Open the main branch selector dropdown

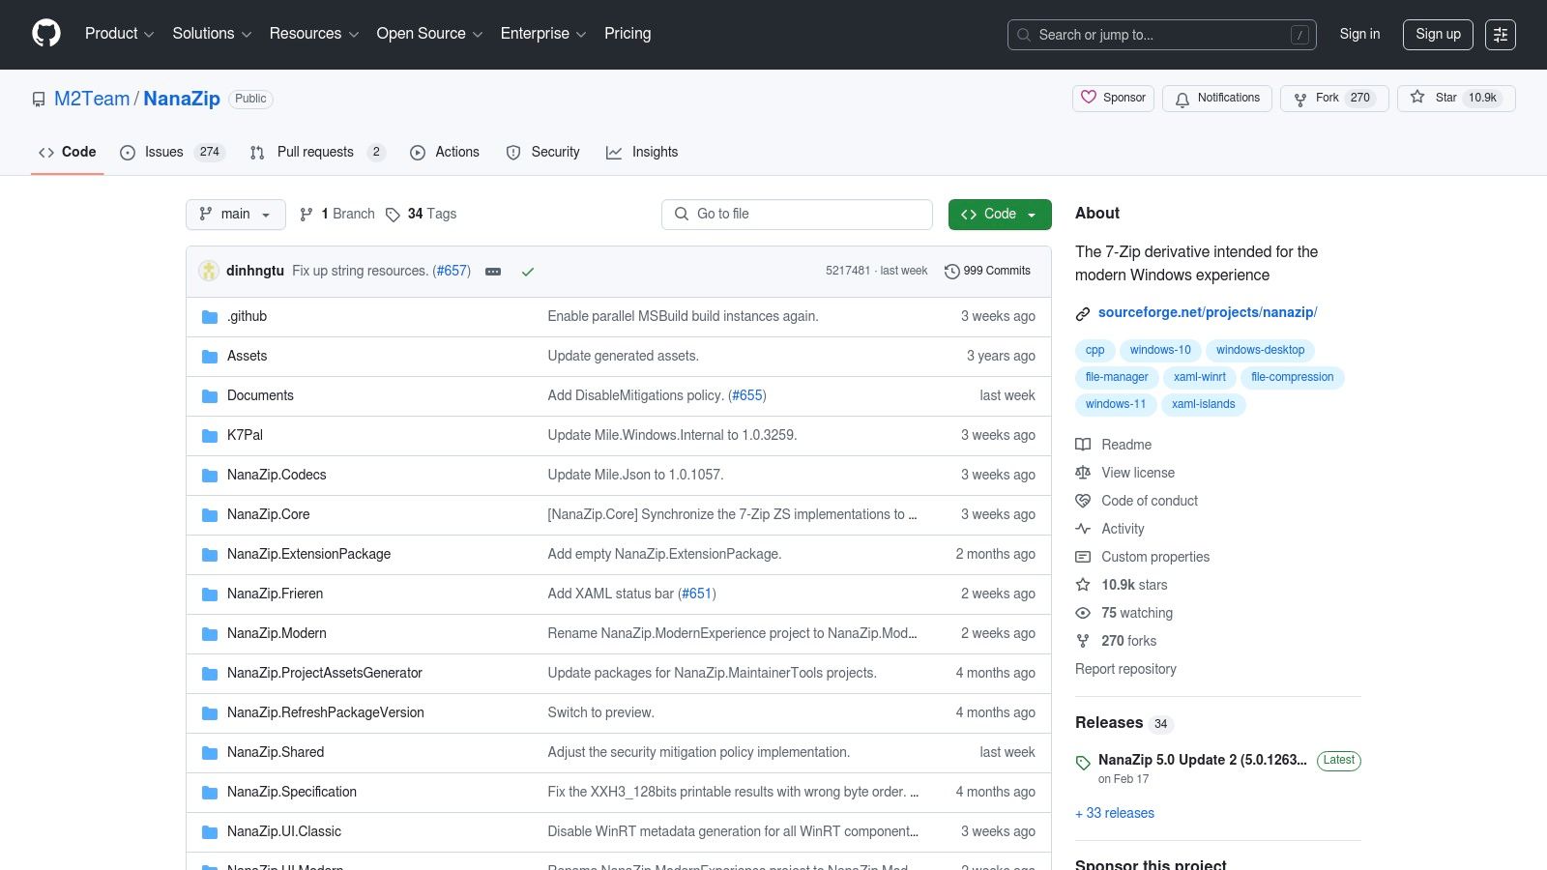click(x=236, y=215)
